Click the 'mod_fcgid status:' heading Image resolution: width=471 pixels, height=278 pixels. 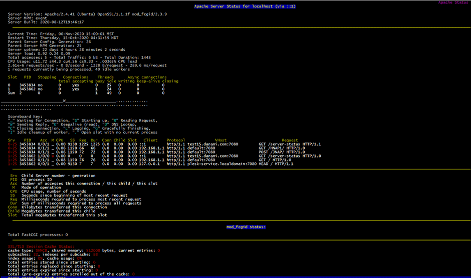coord(246,226)
